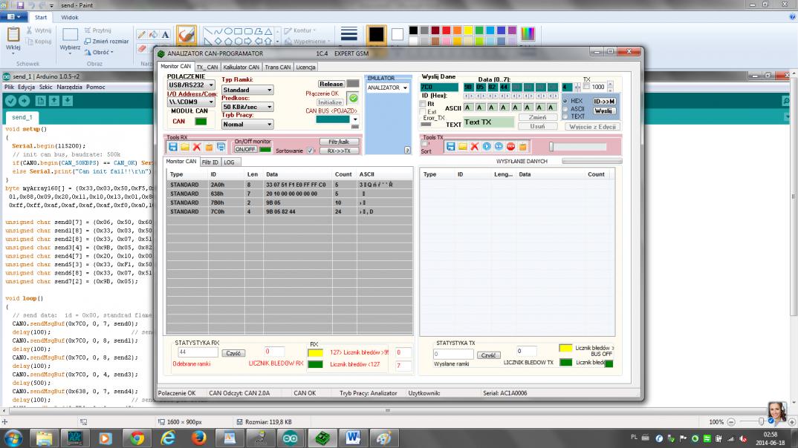Viewport: 798px width, 448px height.
Task: Click the red stop icon in Tools TX
Action: tap(510, 147)
